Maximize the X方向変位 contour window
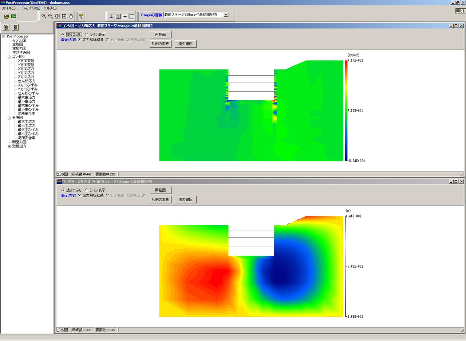The height and width of the screenshot is (341, 466). [x=456, y=181]
